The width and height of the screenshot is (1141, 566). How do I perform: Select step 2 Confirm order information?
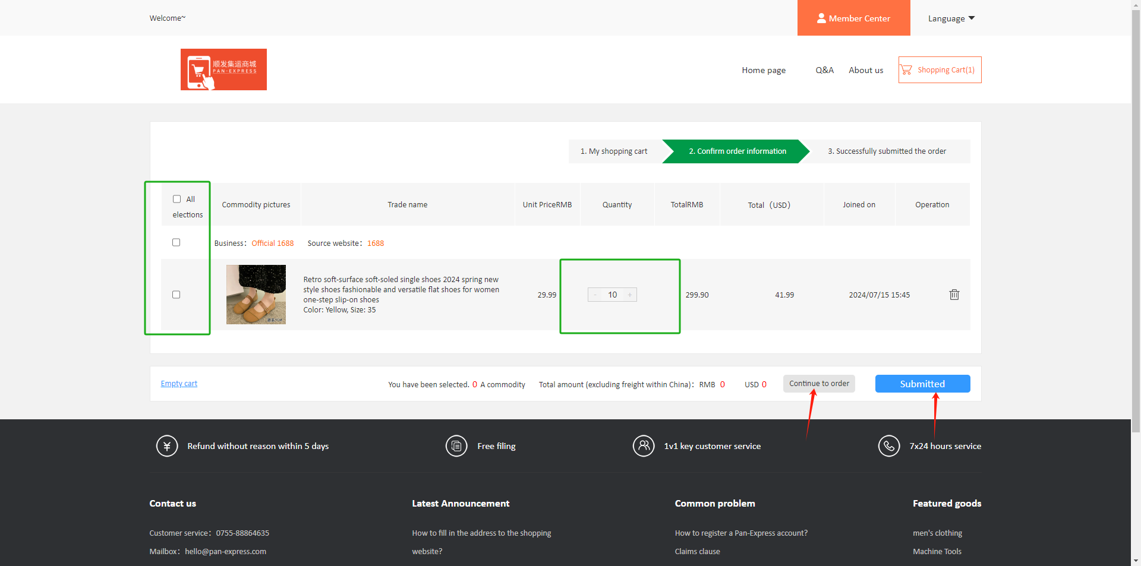737,151
